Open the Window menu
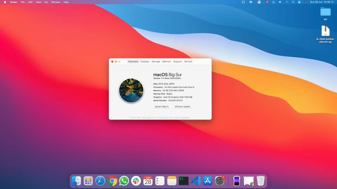This screenshot has height=189, width=337. 56,2
